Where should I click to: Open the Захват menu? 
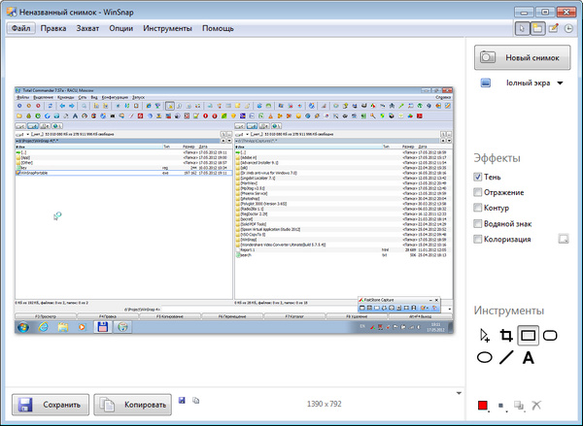tap(86, 28)
